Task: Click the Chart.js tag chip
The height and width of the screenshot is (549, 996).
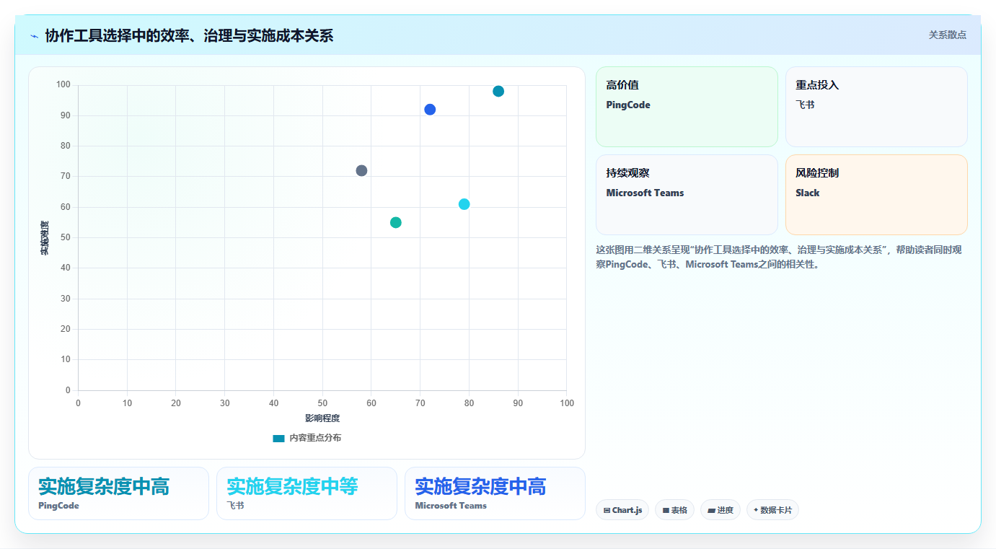Action: pyautogui.click(x=622, y=510)
